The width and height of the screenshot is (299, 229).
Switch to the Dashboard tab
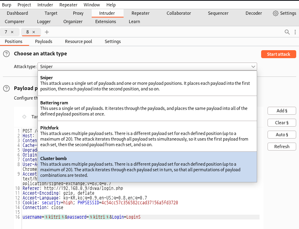[18, 13]
